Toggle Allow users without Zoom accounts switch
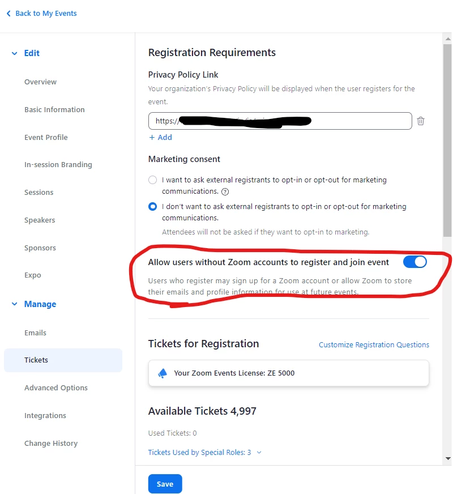Image resolution: width=453 pixels, height=494 pixels. coord(414,262)
